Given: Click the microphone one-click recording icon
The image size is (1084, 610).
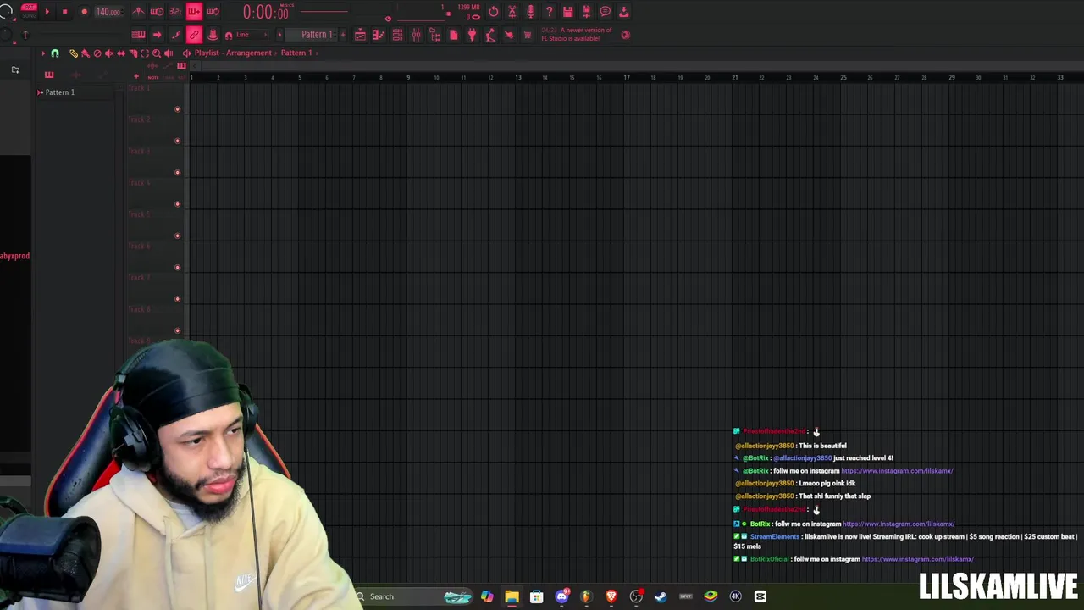Looking at the screenshot, I should click(530, 12).
